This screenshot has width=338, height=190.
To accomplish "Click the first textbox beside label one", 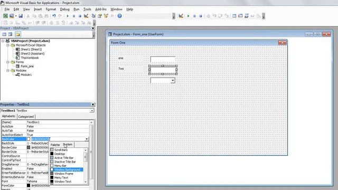I will click(163, 59).
